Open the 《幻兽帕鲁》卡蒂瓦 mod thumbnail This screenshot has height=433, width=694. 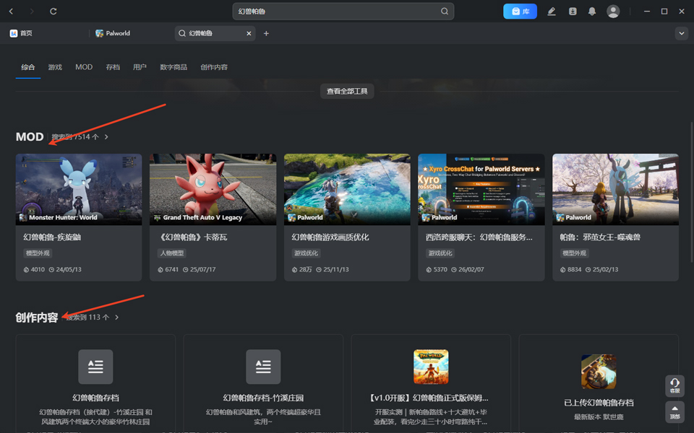pos(213,189)
